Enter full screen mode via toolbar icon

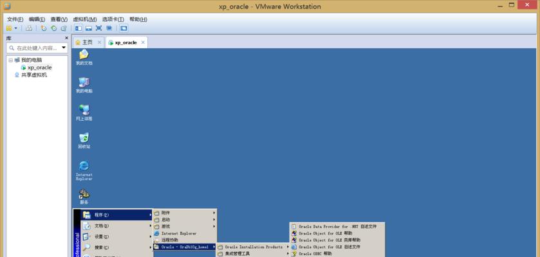[x=99, y=28]
